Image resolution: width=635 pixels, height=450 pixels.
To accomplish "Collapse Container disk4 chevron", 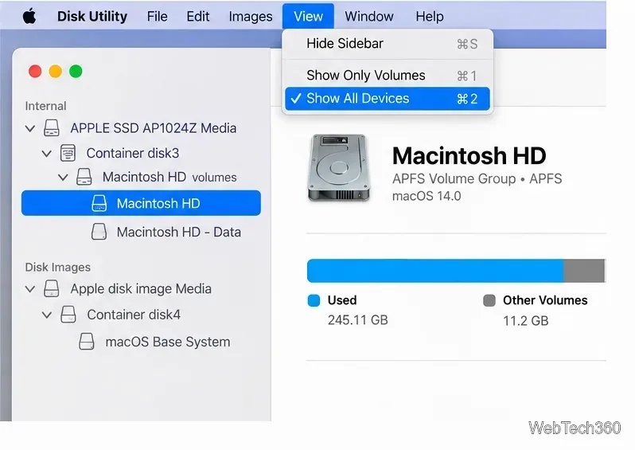I will tap(47, 315).
